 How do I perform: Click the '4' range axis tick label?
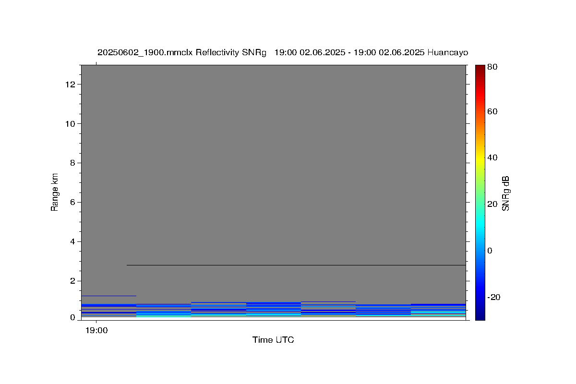73,242
